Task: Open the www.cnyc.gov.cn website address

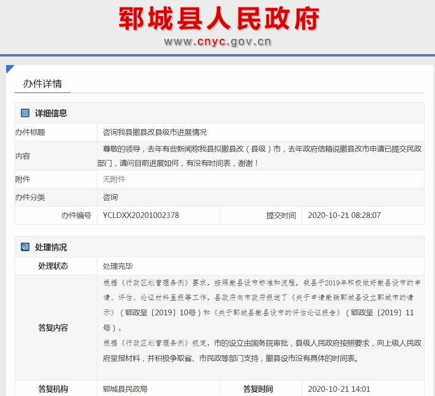Action: tap(218, 42)
